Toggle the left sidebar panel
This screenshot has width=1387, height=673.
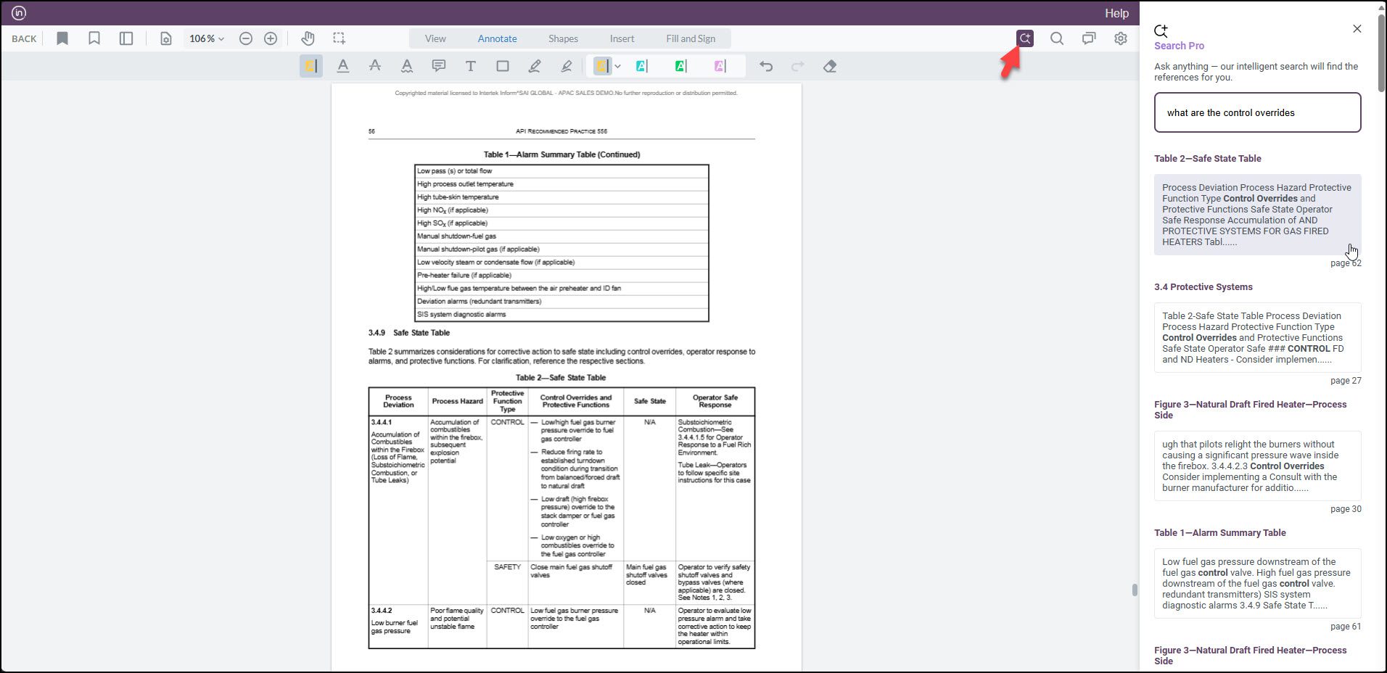[x=126, y=38]
